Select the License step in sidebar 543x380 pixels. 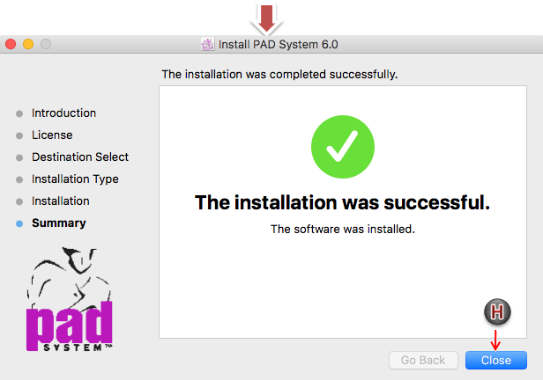coord(52,135)
